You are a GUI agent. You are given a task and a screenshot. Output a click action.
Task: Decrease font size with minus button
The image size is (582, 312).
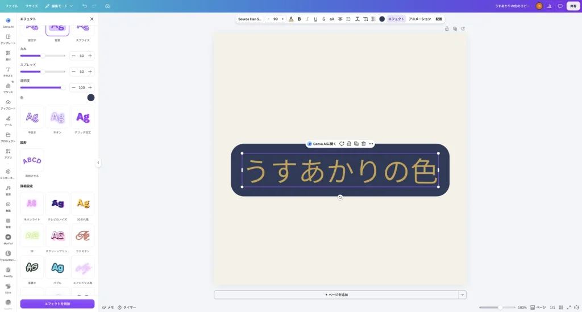click(x=268, y=19)
